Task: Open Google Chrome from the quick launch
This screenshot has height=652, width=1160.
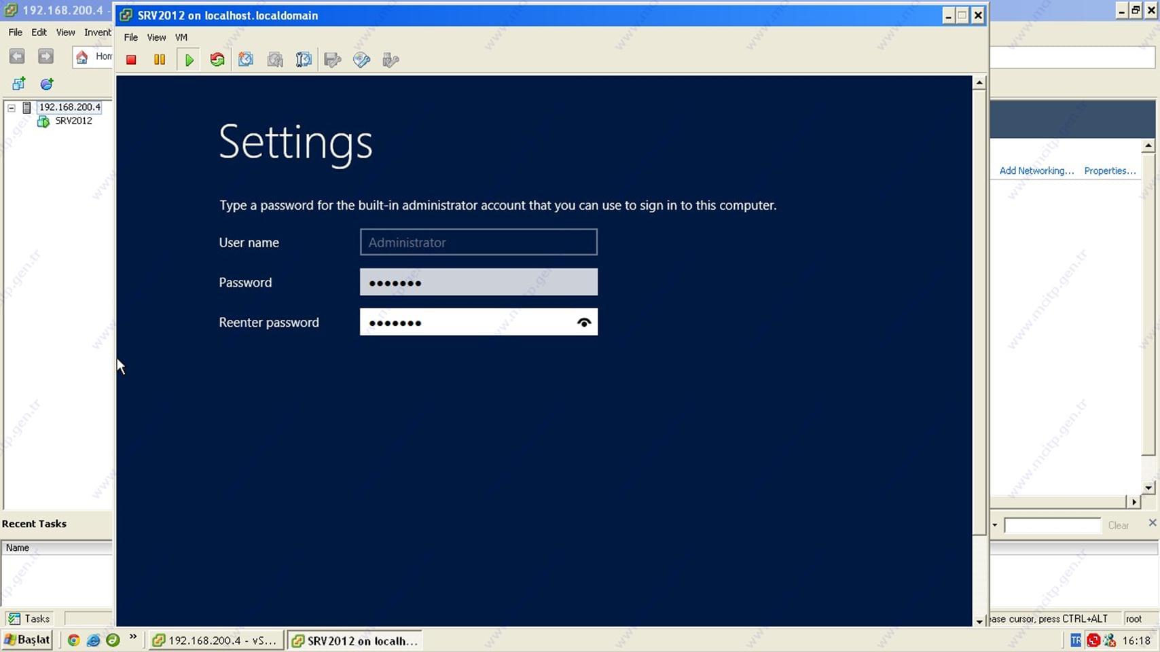Action: 73,640
